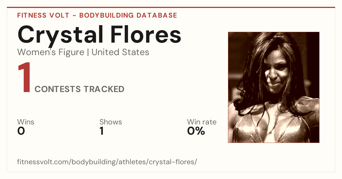
Task: Click the Wins label
Action: 26,122
